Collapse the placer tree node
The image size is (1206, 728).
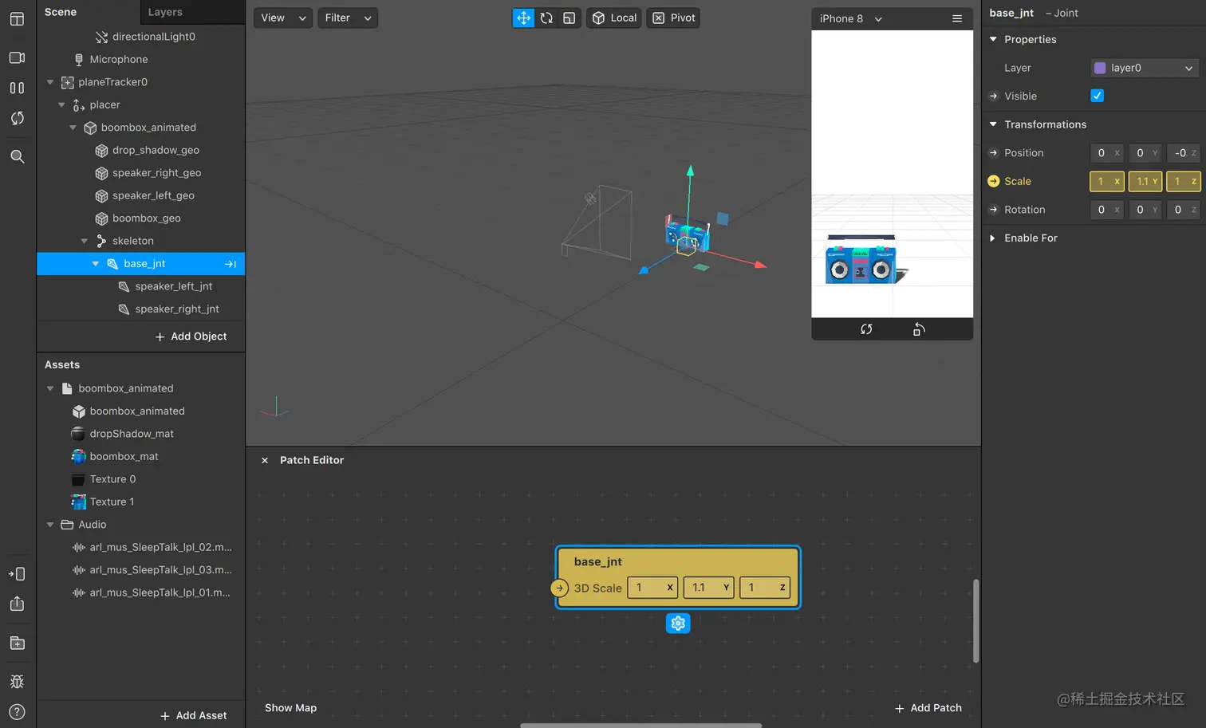coord(61,104)
